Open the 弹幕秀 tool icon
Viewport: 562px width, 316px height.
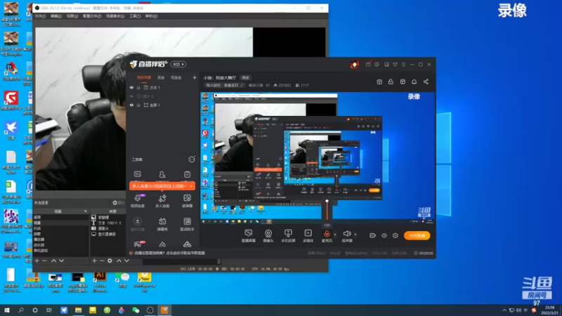(x=162, y=221)
